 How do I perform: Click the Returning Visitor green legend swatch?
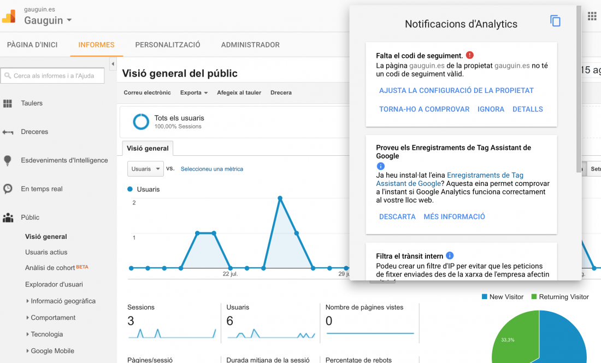(534, 297)
